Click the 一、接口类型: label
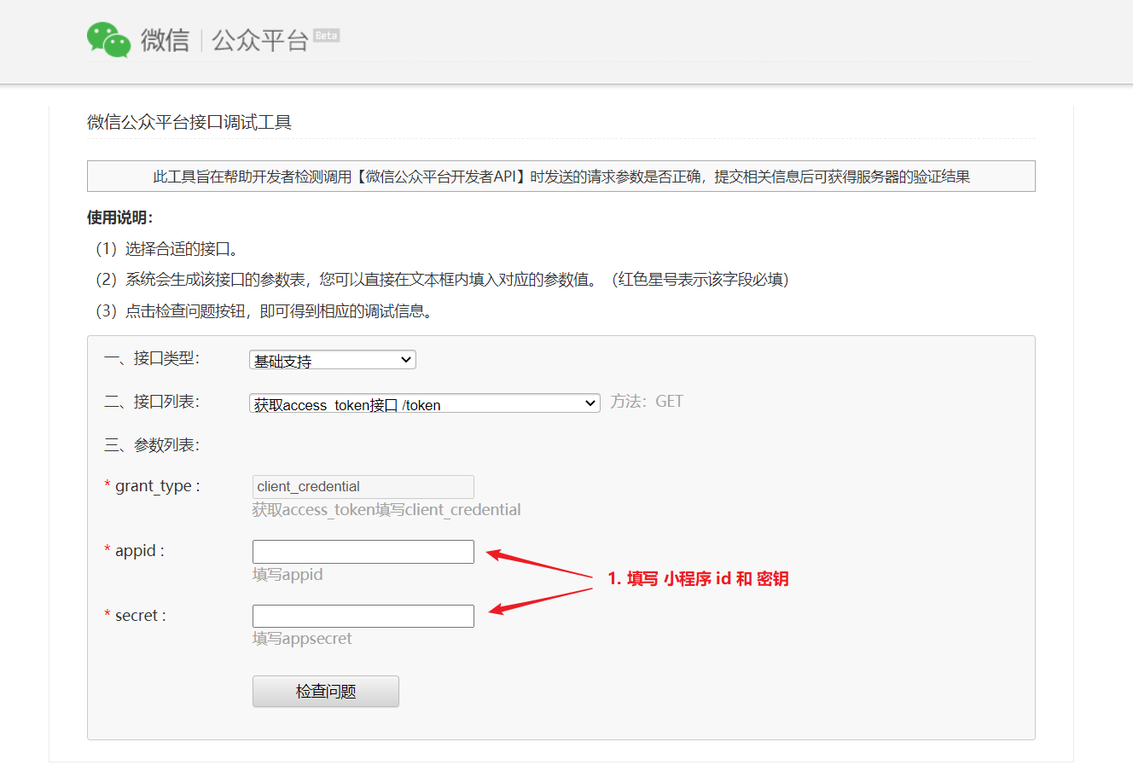This screenshot has height=771, width=1133. coord(152,358)
